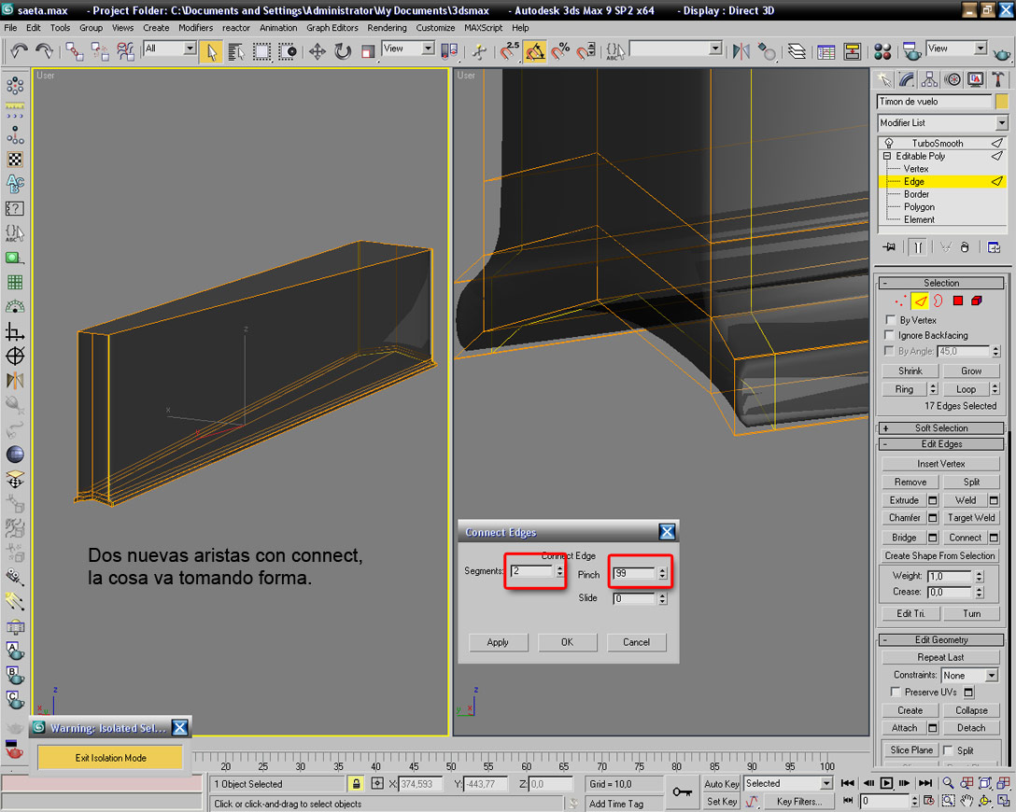Toggle the Angle Snap tool
Image resolution: width=1016 pixels, height=812 pixels.
pos(535,51)
